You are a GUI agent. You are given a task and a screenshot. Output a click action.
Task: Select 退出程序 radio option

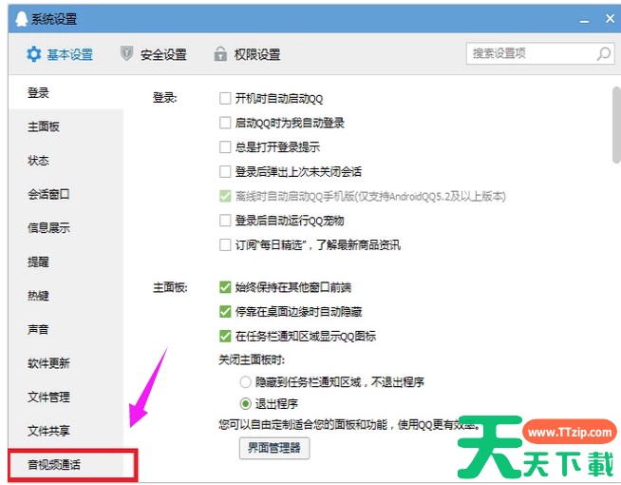click(246, 404)
